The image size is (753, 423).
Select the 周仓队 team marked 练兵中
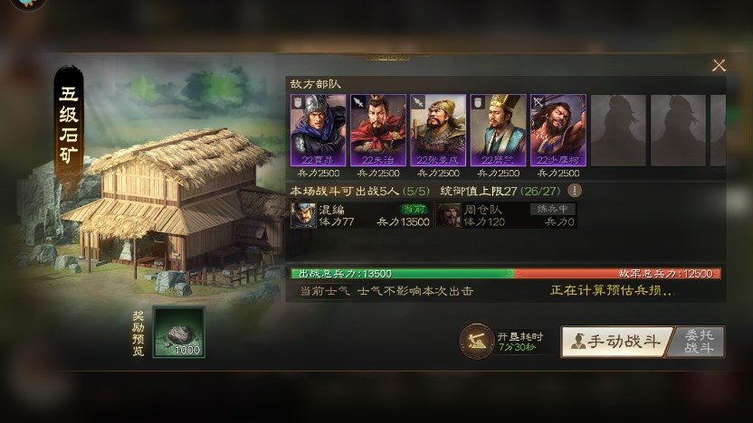click(506, 215)
